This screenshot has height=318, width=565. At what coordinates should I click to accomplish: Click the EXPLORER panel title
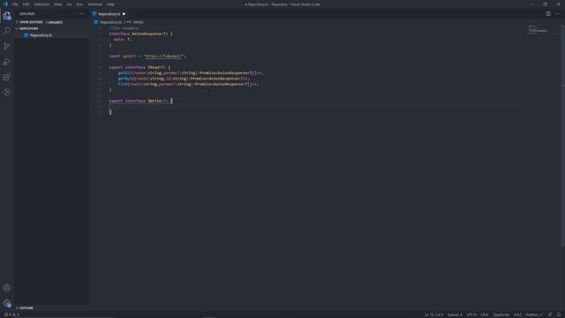(x=27, y=14)
